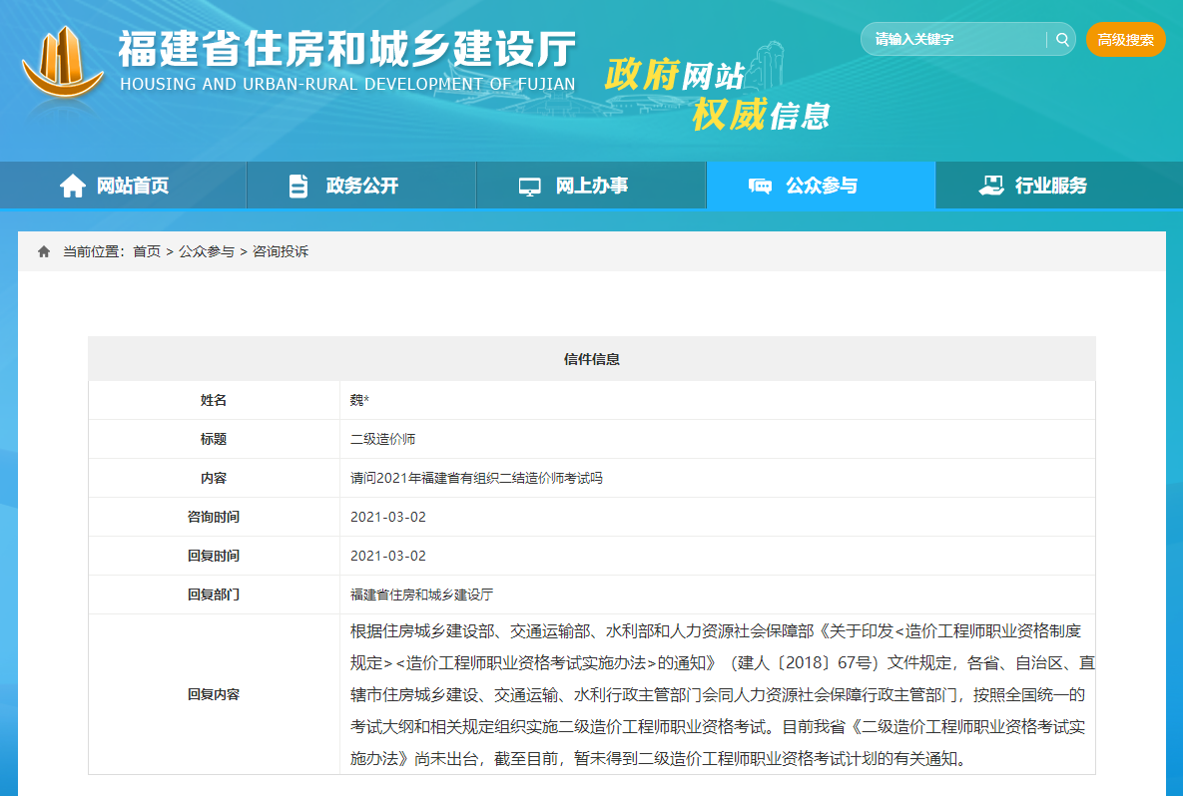This screenshot has height=796, width=1183.
Task: Click the orange 高级搜索 button
Action: tap(1125, 40)
